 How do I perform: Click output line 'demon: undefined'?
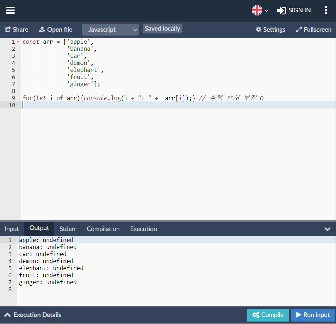[x=46, y=261]
